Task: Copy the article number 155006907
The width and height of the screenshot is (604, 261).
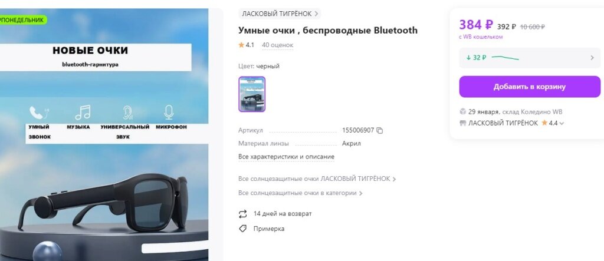Action: click(379, 131)
